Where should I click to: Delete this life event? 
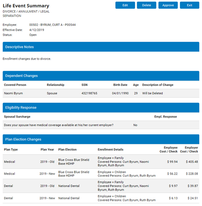[x=147, y=5]
